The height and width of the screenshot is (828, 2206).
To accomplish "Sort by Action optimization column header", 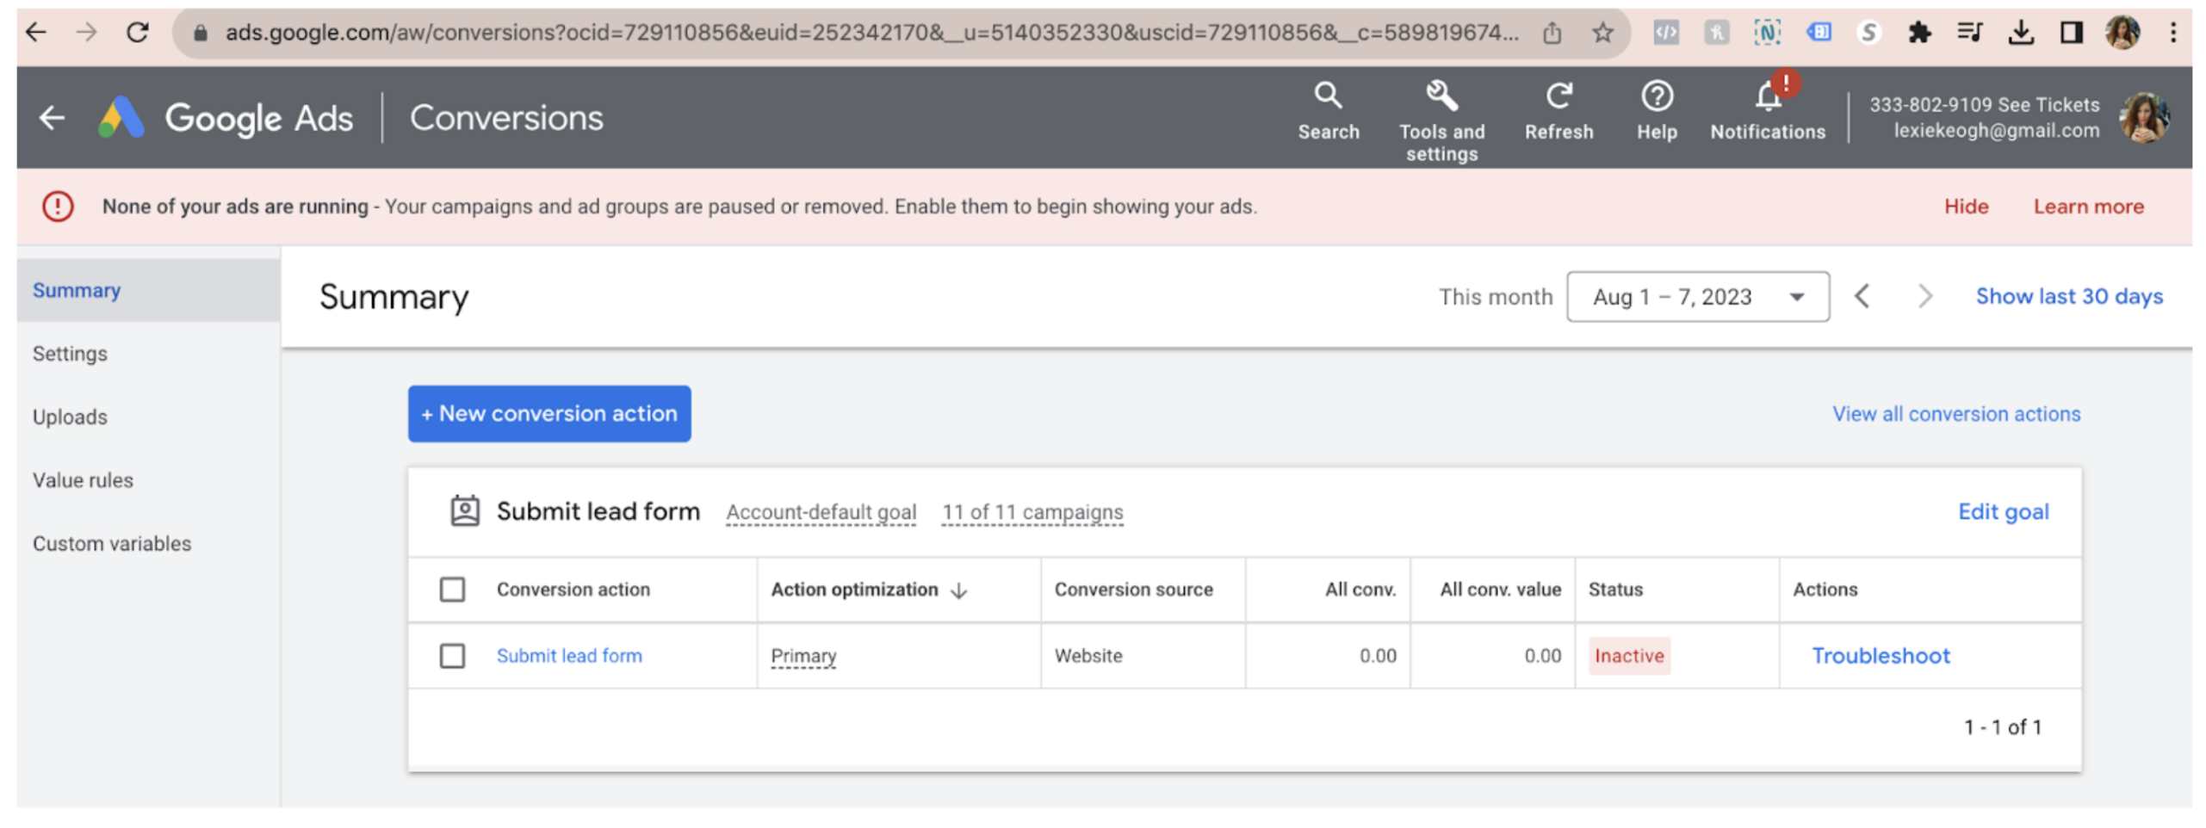I will tap(869, 590).
